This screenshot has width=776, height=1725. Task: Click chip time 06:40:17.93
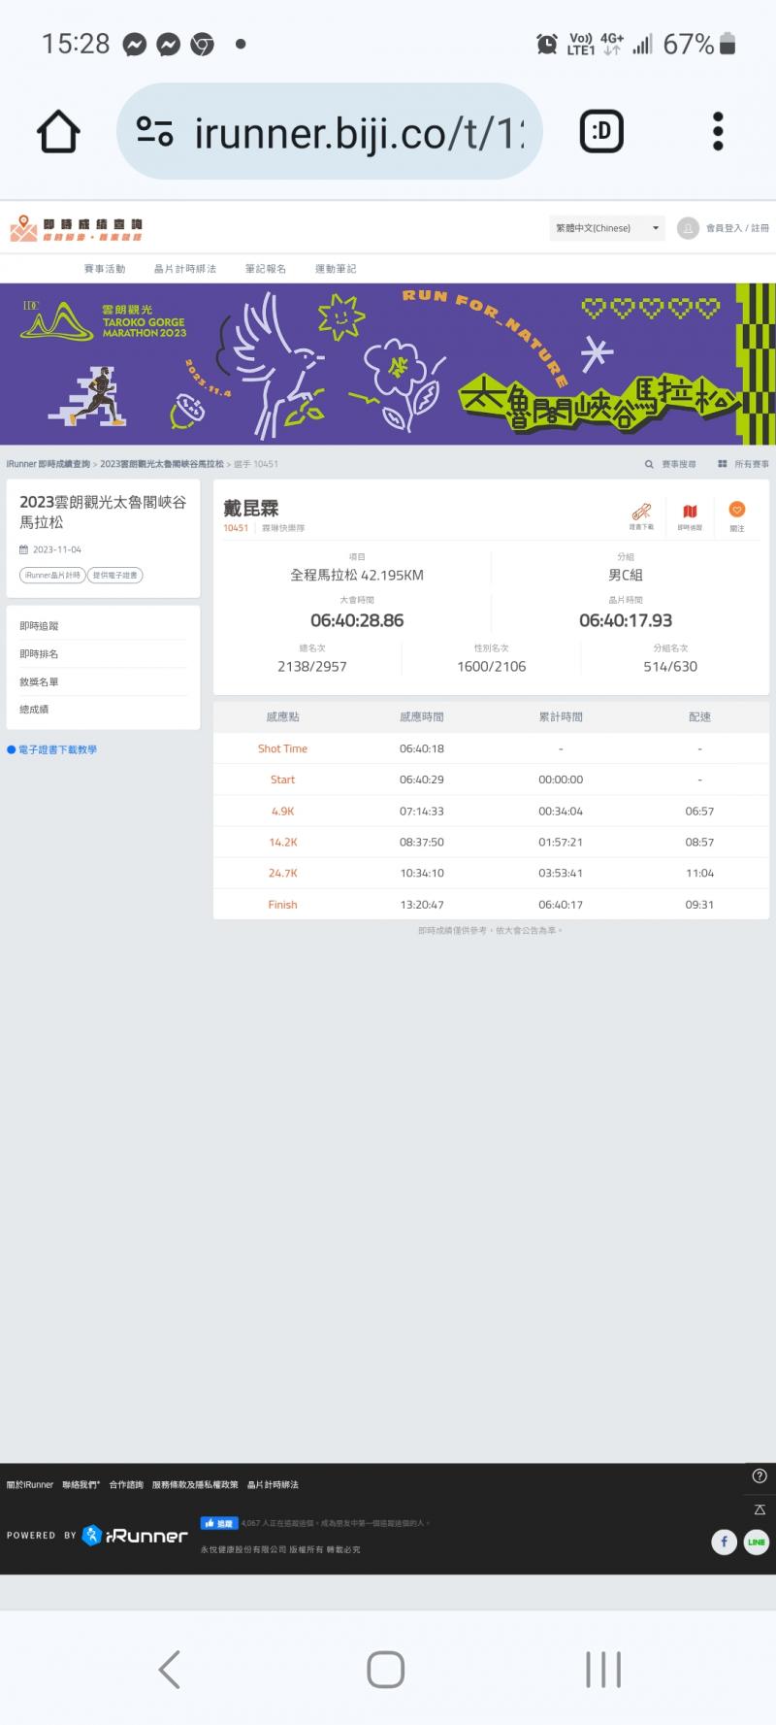[626, 620]
